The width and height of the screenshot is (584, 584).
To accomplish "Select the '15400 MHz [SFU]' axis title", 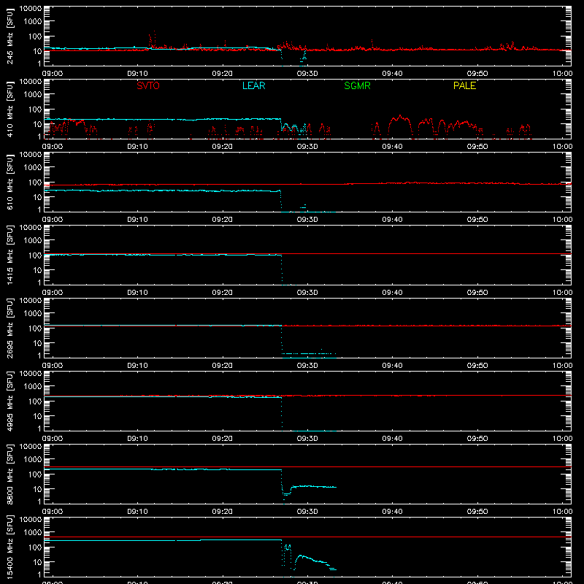I will click(10, 547).
